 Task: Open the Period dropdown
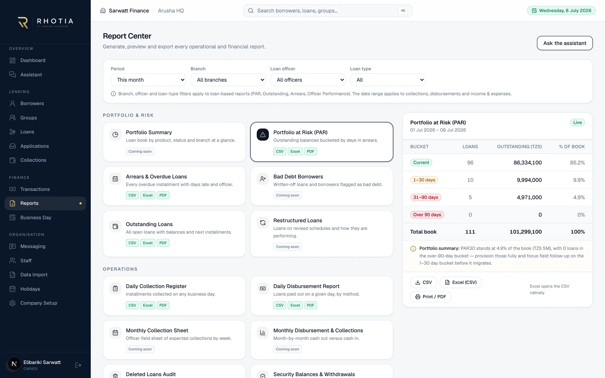pos(148,80)
